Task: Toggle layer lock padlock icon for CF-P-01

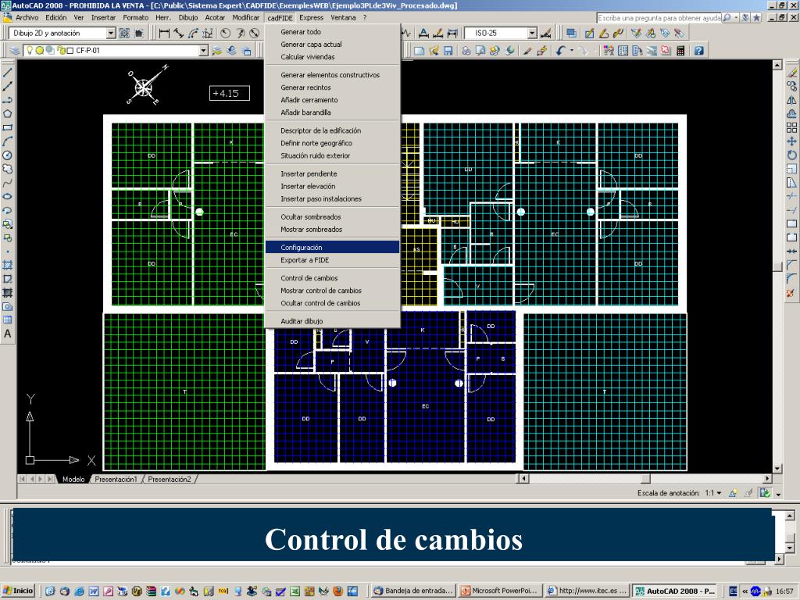Action: tap(61, 51)
